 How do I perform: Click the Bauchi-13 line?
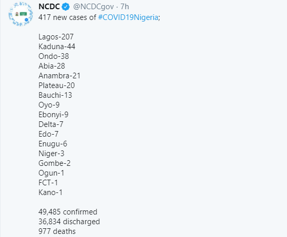55,95
